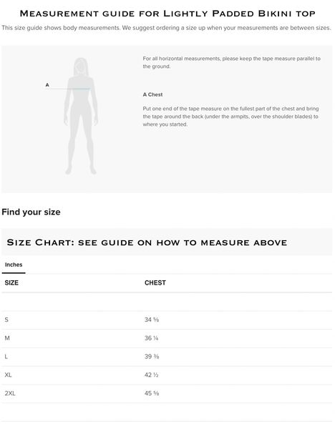This screenshot has width=335, height=429.
Task: Click the 45 ⅝ chest measurement
Action: pyautogui.click(x=152, y=393)
